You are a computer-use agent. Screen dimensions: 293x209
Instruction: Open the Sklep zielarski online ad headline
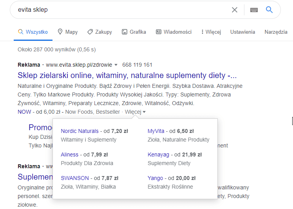(127, 75)
